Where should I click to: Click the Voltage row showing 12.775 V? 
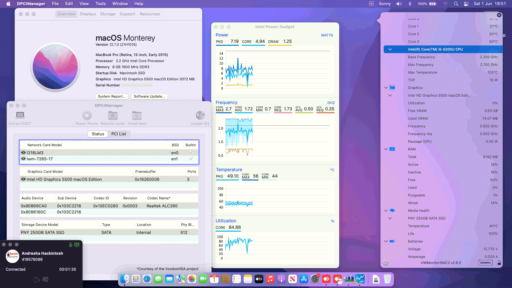click(x=443, y=249)
